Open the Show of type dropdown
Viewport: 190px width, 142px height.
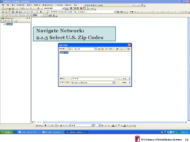pos(113,83)
